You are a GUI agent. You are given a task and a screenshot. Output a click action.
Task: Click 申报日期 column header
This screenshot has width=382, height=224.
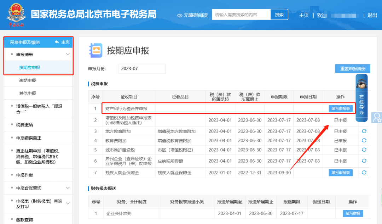(308, 97)
